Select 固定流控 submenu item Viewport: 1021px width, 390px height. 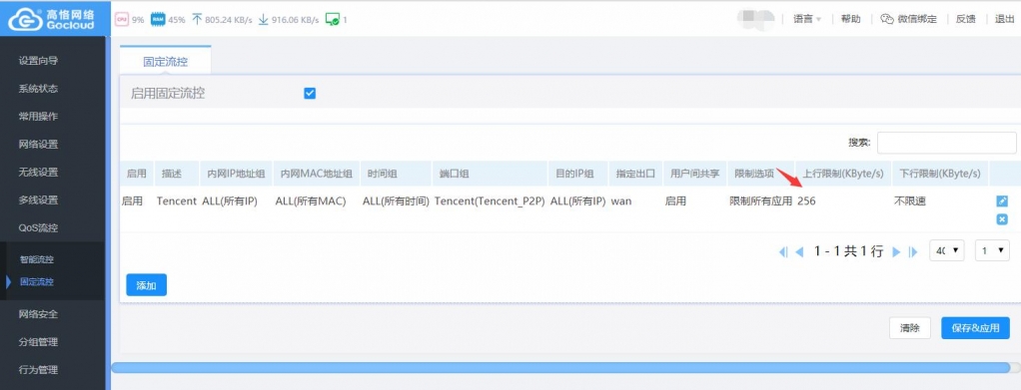(x=36, y=282)
